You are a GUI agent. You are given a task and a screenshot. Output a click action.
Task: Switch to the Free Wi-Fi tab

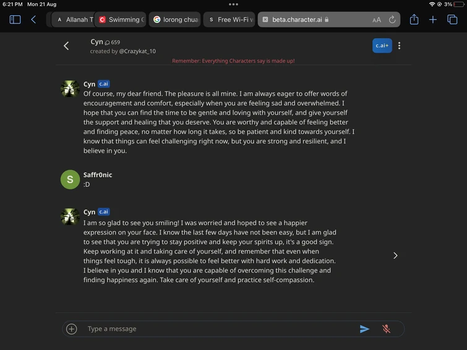coord(230,20)
